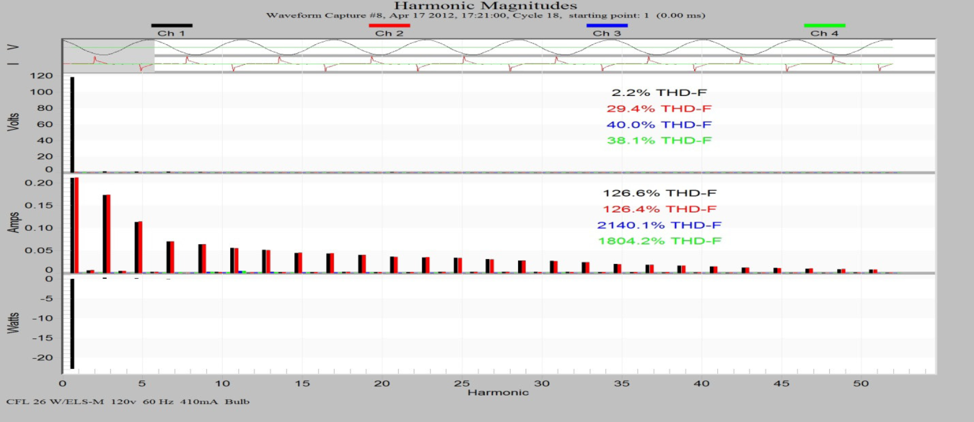Click the green 1804.2% THD-F label
This screenshot has height=422, width=974.
[x=659, y=241]
